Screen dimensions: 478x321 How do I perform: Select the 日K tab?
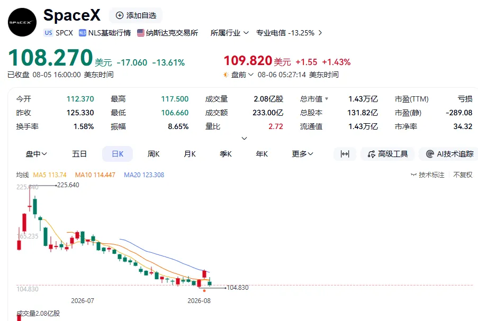point(118,154)
